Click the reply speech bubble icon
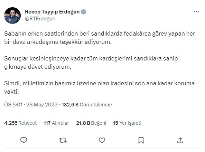The image size is (205, 152). click(24, 140)
